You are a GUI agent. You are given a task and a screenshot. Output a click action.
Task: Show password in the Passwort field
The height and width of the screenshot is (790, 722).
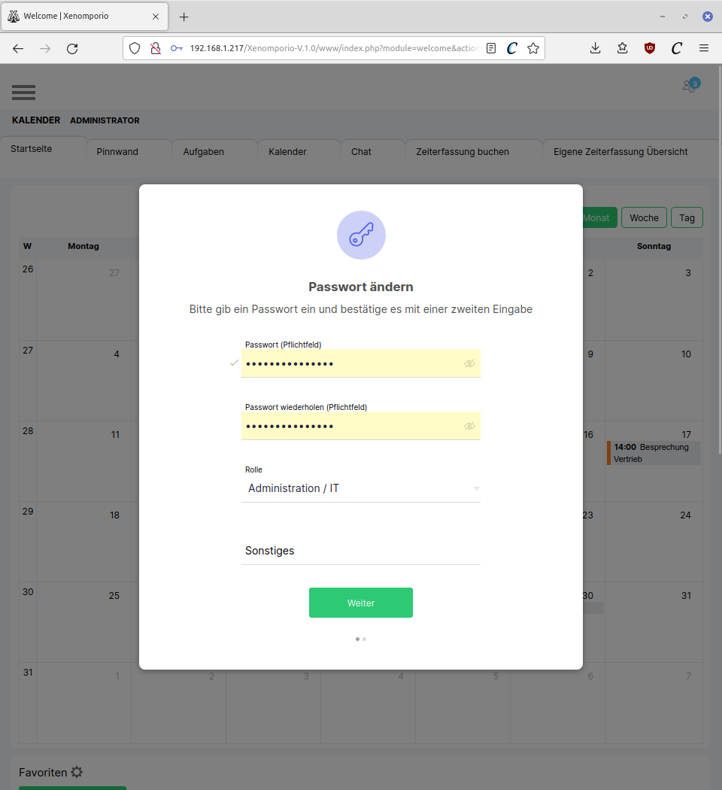pyautogui.click(x=469, y=363)
